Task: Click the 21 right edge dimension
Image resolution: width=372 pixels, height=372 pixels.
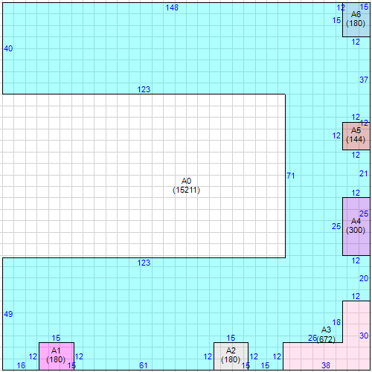Action: click(x=364, y=173)
